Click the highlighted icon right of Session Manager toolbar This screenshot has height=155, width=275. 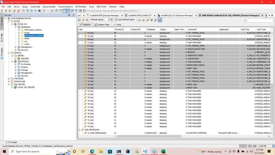pos(160,20)
